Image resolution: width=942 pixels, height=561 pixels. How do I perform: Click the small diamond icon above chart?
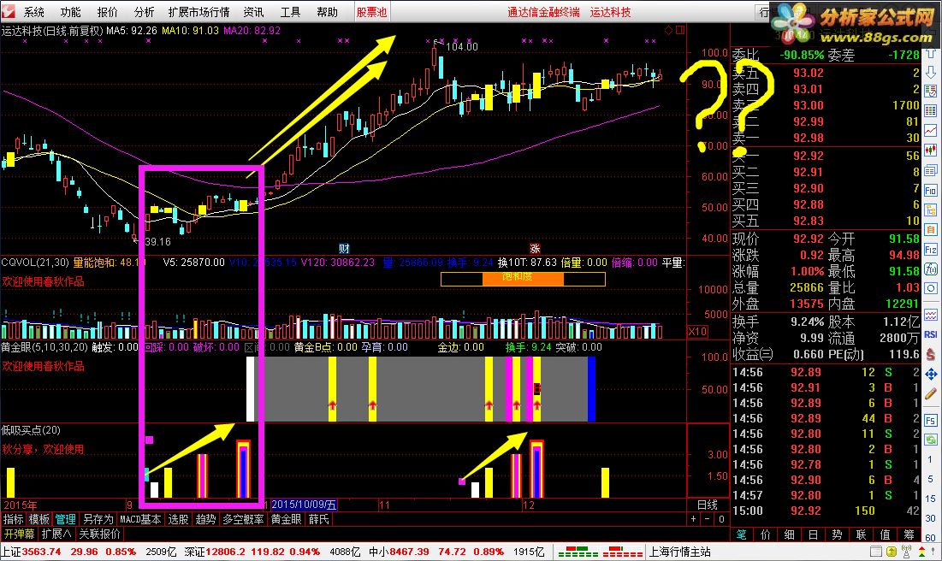[x=668, y=30]
